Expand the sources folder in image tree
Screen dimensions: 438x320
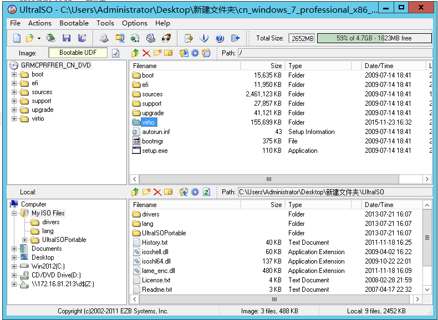point(14,92)
